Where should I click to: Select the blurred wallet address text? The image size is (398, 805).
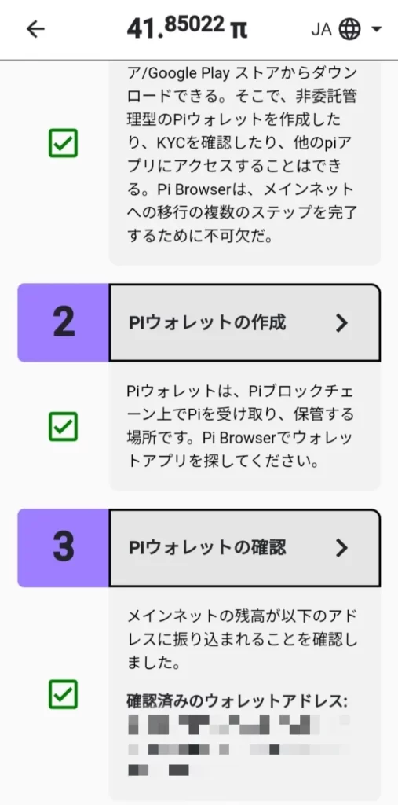[x=239, y=744]
